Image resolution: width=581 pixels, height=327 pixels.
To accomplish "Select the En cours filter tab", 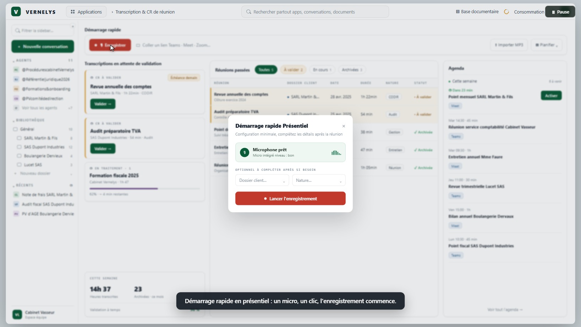I will point(322,70).
